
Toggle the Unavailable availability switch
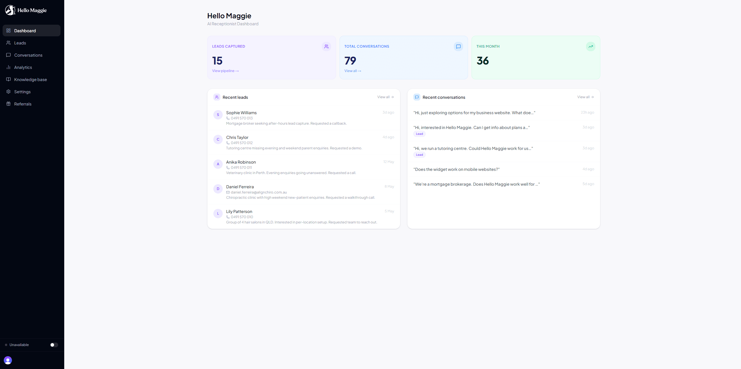[x=54, y=345]
